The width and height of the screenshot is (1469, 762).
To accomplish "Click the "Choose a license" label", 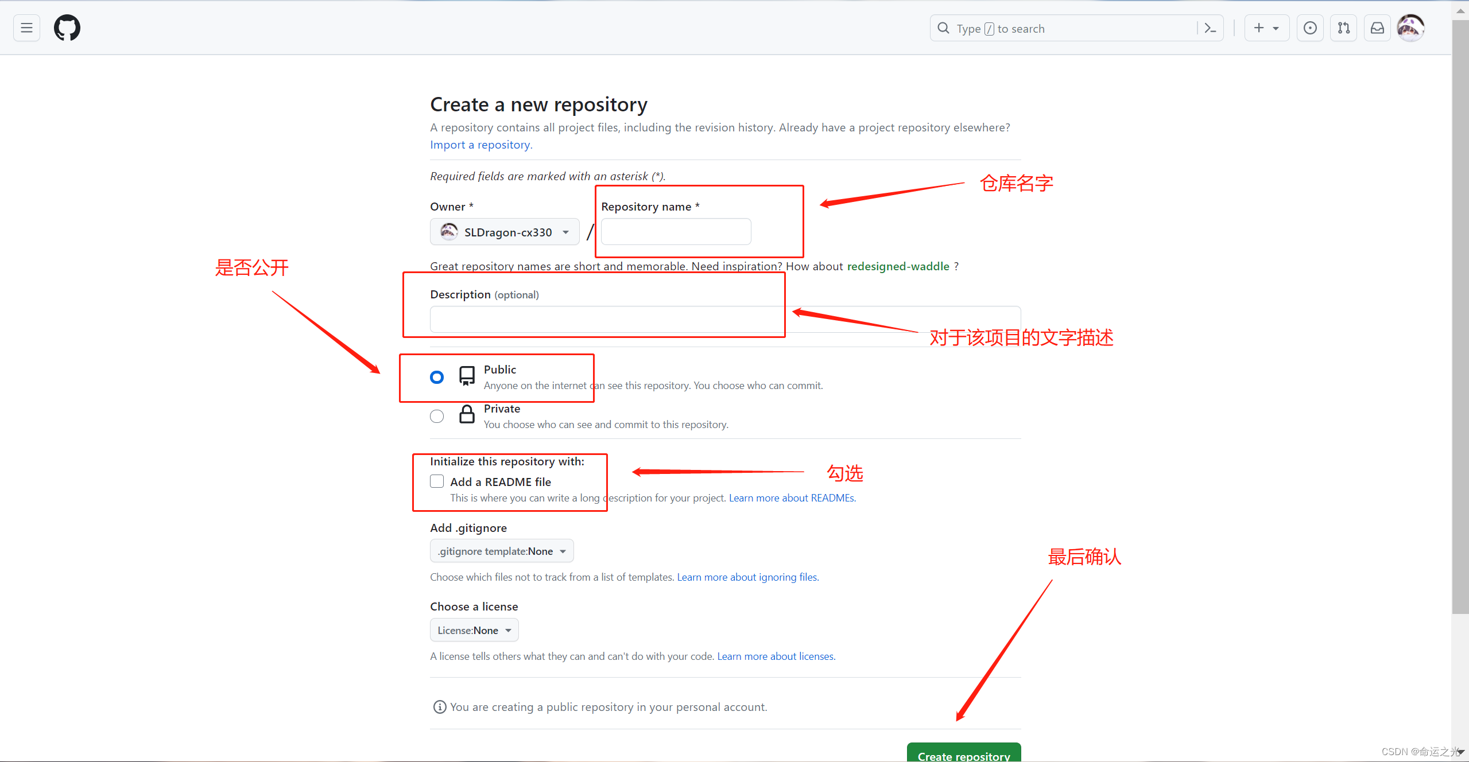I will (x=474, y=607).
